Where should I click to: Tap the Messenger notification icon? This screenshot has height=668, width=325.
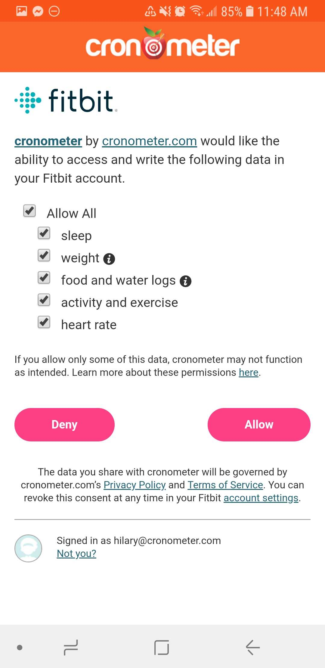[x=38, y=12]
